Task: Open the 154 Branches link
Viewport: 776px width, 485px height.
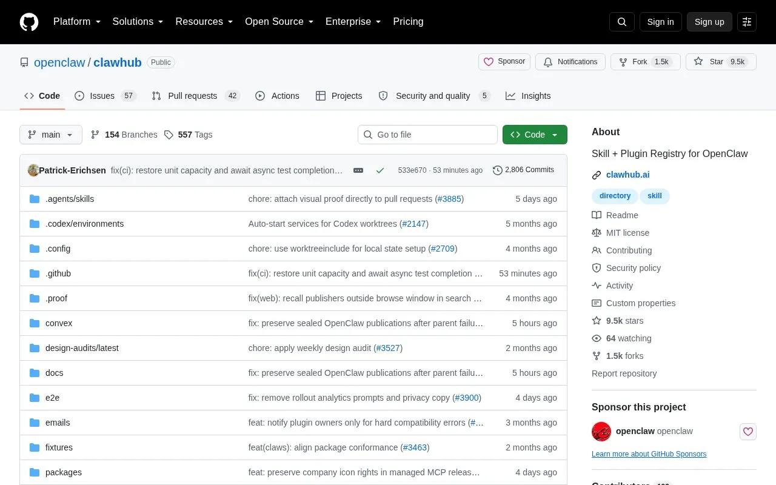Action: coord(124,135)
